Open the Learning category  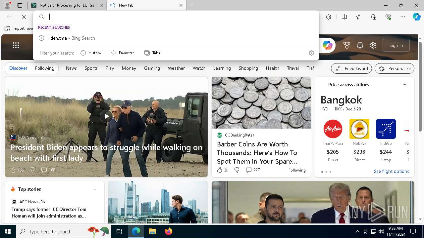(x=222, y=68)
